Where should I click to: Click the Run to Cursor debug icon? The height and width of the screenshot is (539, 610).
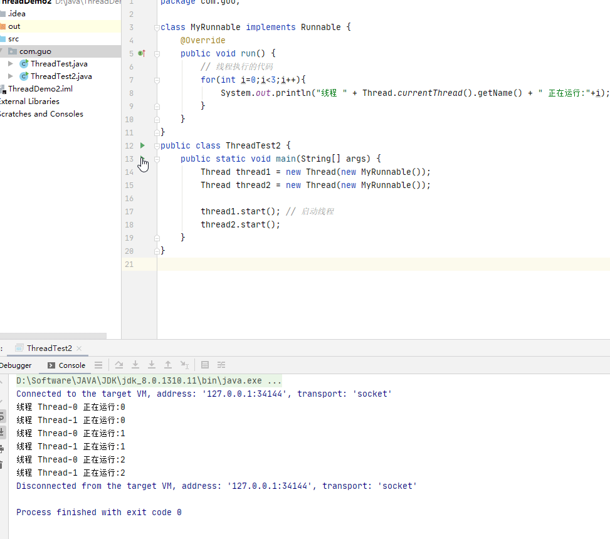point(184,365)
